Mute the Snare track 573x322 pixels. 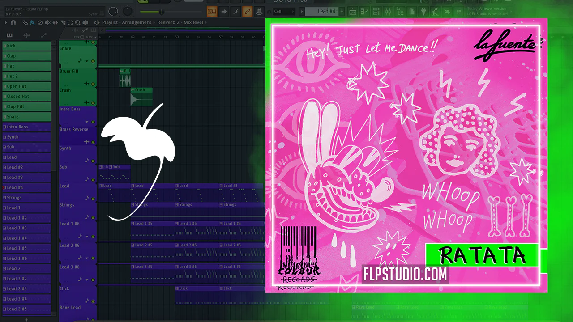[x=93, y=61]
